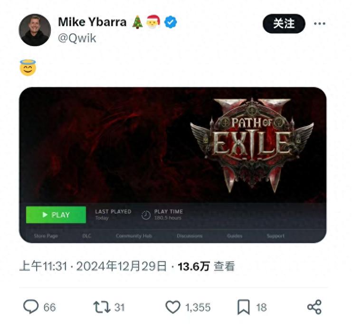
Task: Click the retweet arrows icon
Action: pyautogui.click(x=102, y=307)
